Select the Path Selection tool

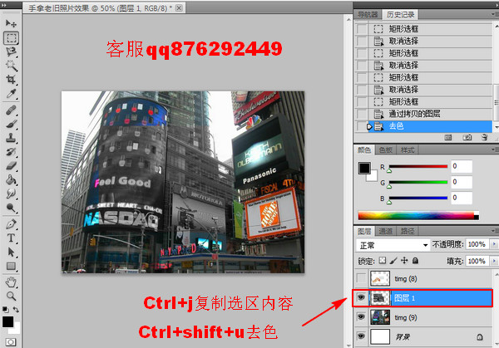[11, 252]
